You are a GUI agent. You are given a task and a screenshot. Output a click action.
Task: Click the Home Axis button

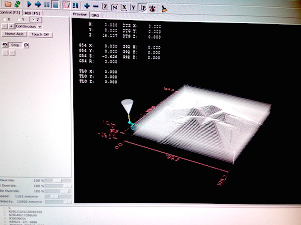14,34
